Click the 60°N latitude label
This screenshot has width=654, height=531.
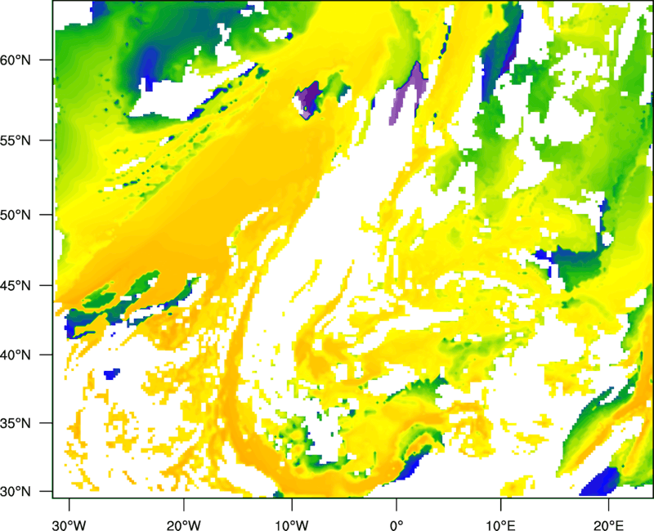click(x=25, y=60)
